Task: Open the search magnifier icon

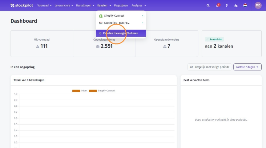Action: click(208, 6)
